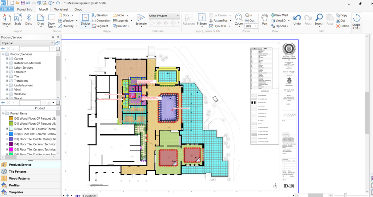Viewport: 373px width, 197px height.
Task: Click the 104) Floor Tile purple swatch
Action: [x=11, y=144]
